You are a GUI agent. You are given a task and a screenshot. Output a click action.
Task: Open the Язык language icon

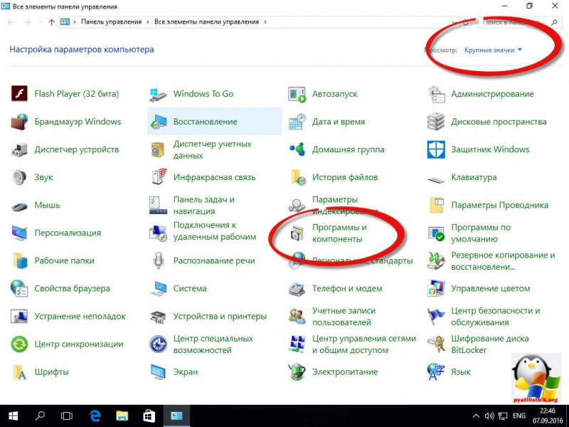point(436,372)
